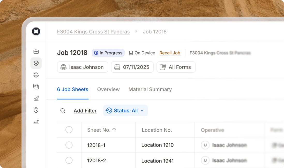Toggle the select-all header checkbox
This screenshot has height=168, width=284.
[69, 130]
